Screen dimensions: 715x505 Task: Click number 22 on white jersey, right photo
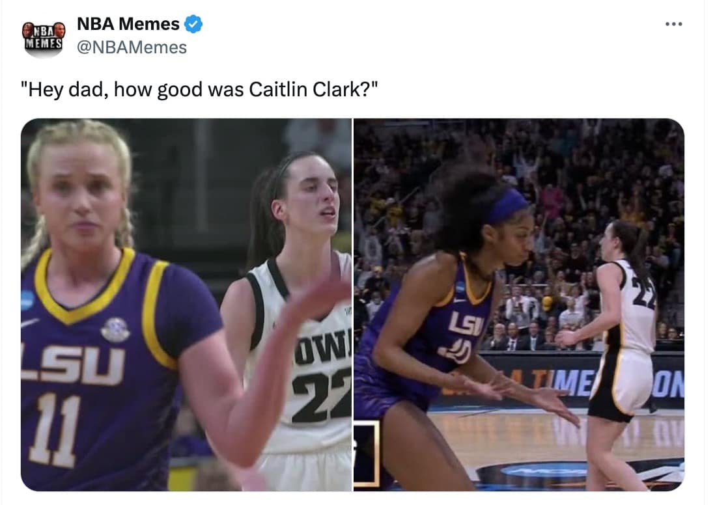(644, 292)
